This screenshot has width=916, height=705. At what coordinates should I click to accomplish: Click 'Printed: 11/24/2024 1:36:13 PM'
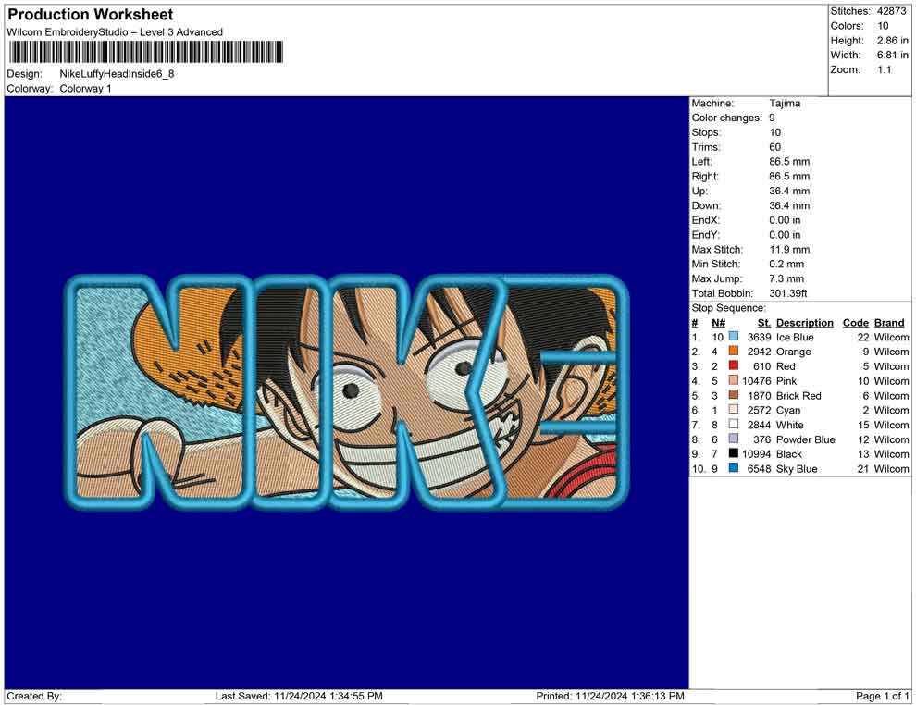click(x=610, y=696)
